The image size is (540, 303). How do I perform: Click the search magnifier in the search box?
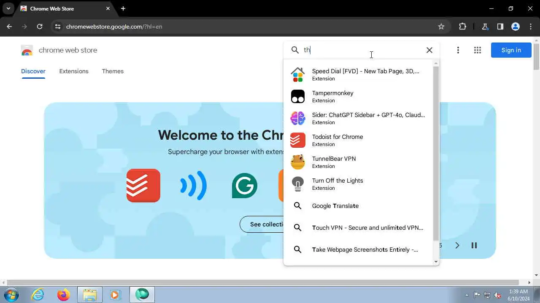295,50
